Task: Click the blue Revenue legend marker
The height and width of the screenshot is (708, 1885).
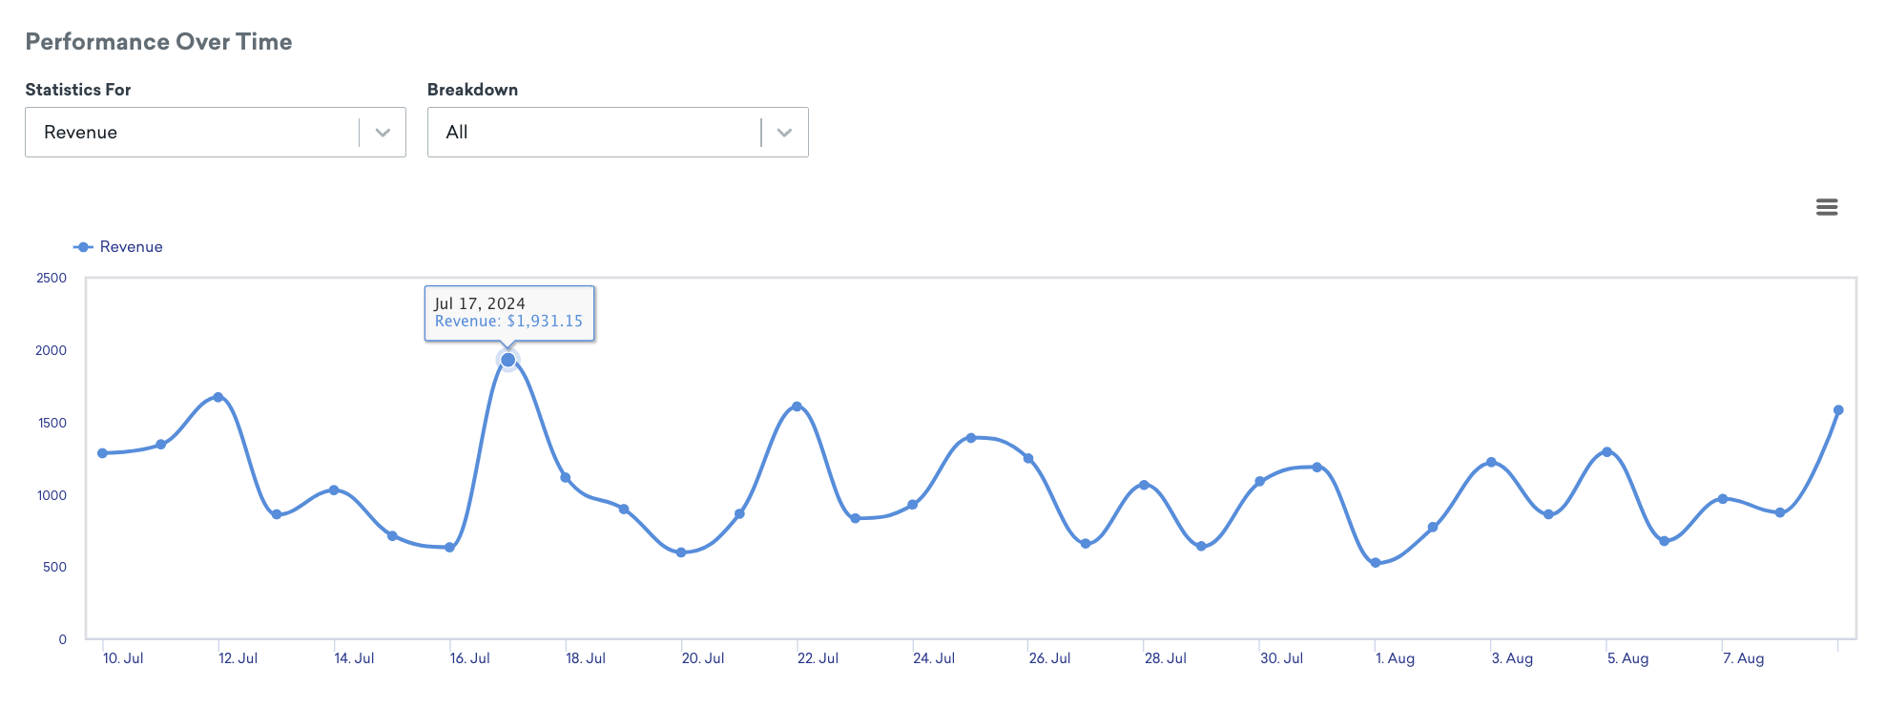Action: pos(83,247)
